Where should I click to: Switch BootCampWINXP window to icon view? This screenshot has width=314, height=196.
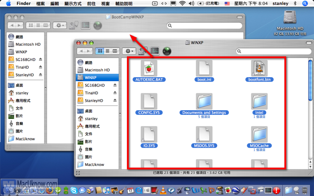[x=31, y=25]
